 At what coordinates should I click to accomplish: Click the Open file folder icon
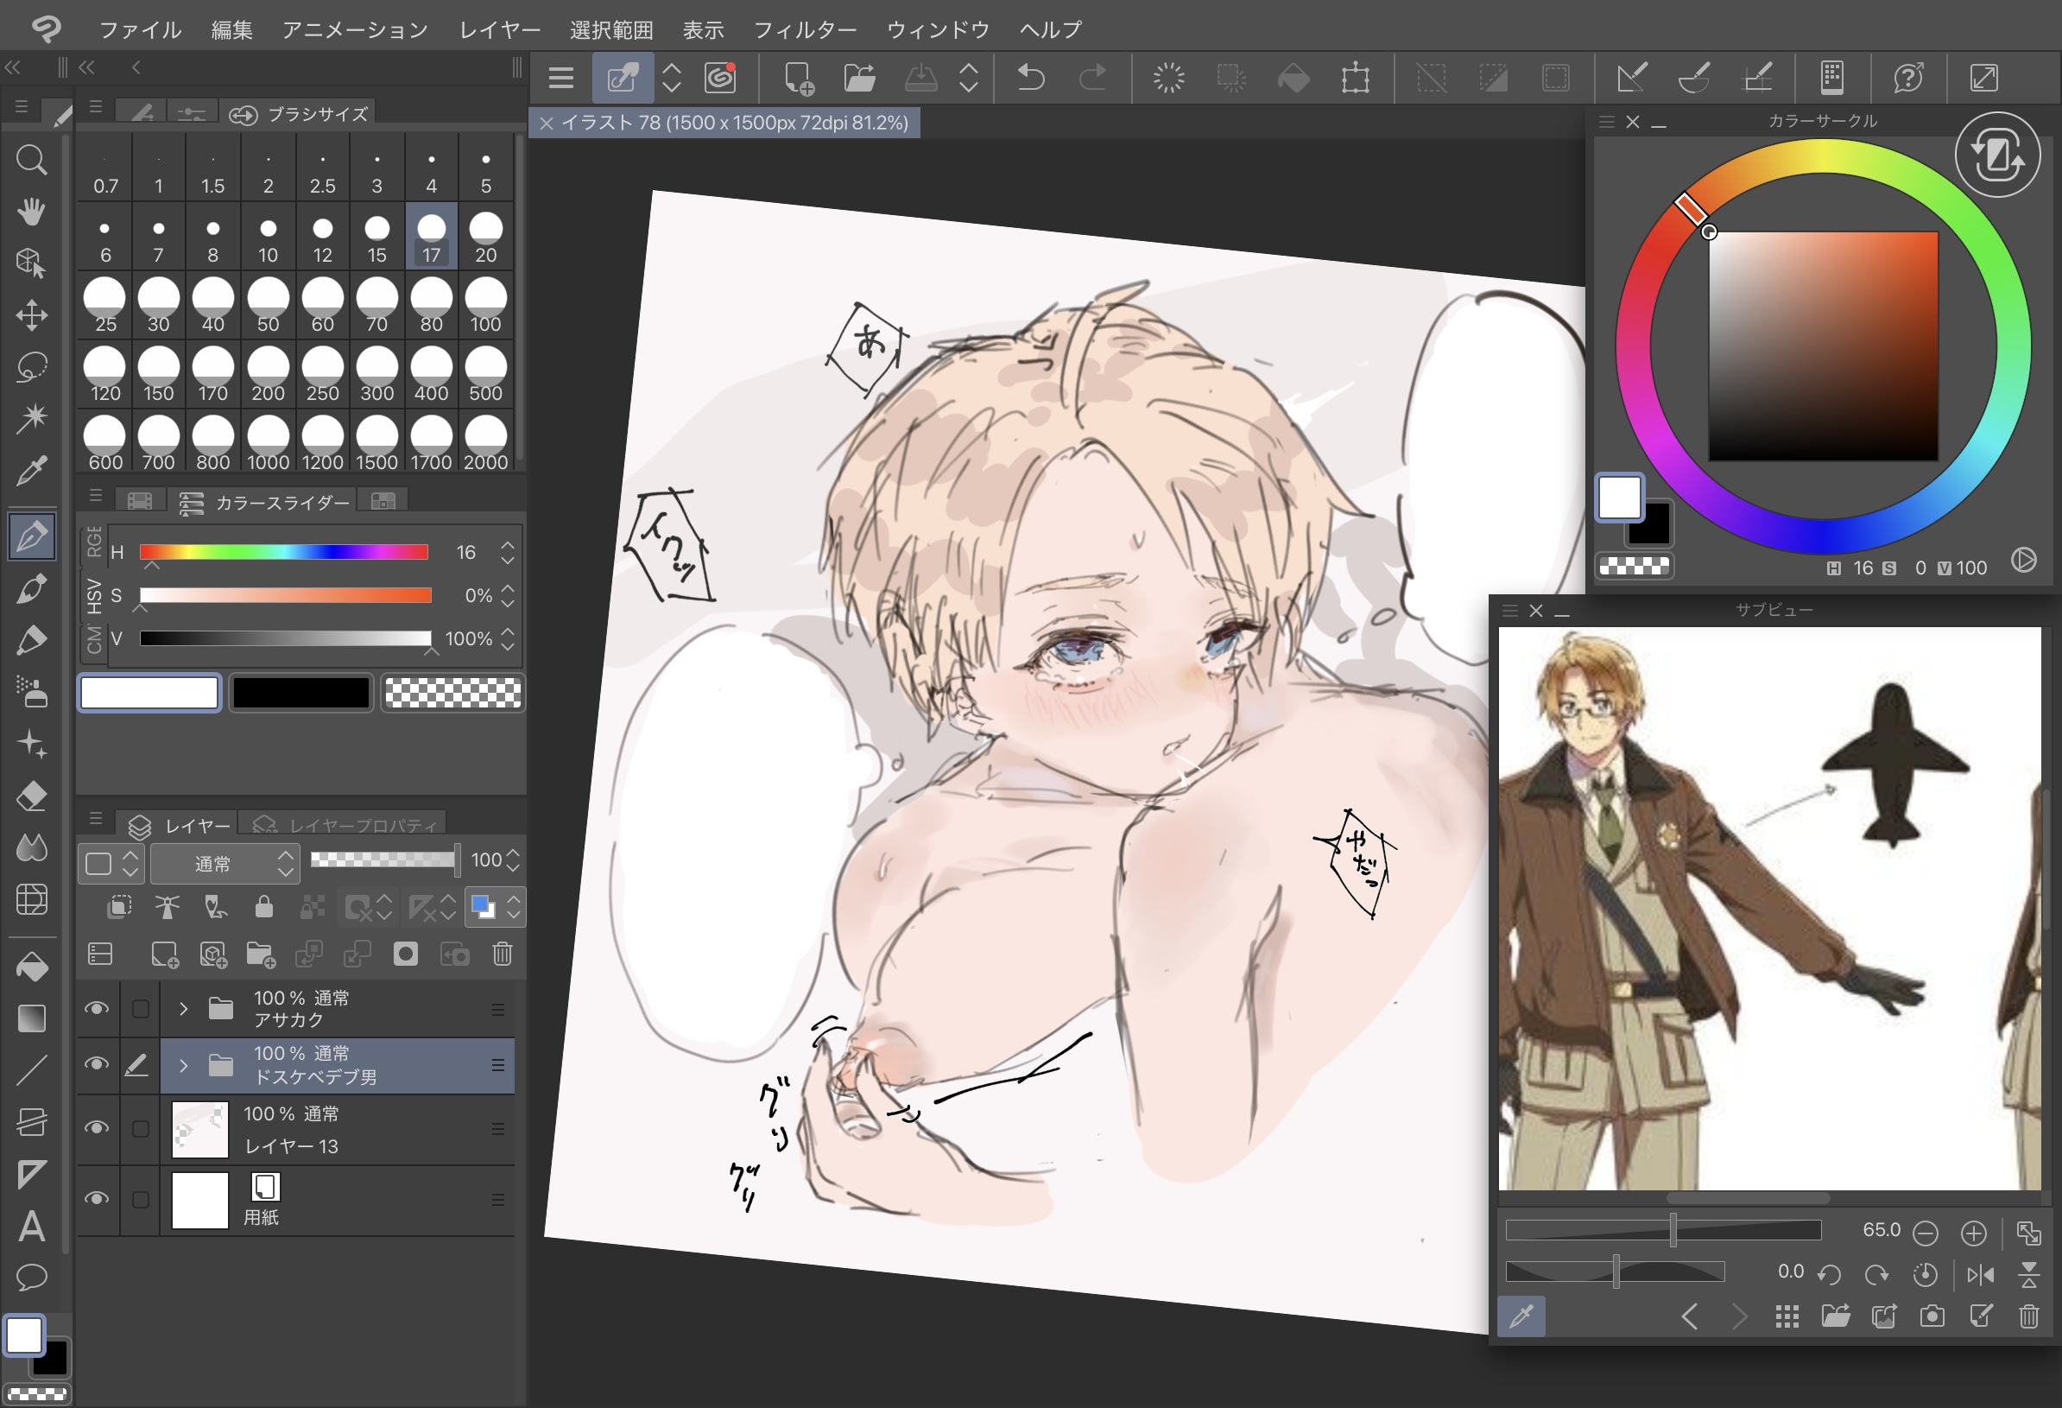click(x=859, y=78)
